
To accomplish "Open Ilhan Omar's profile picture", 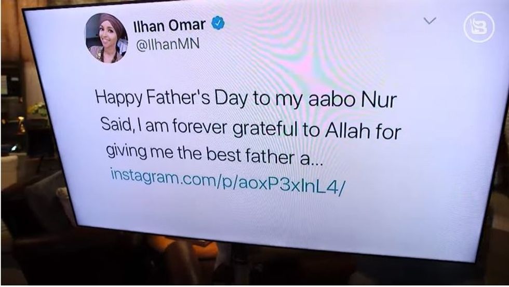I will [x=106, y=38].
